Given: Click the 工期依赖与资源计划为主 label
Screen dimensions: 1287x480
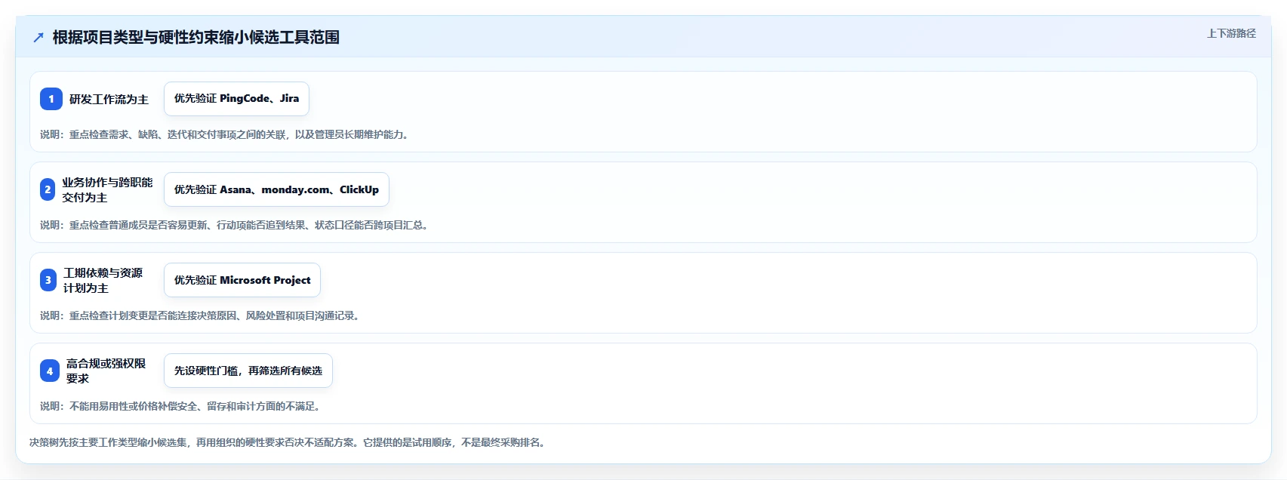Looking at the screenshot, I should 103,280.
